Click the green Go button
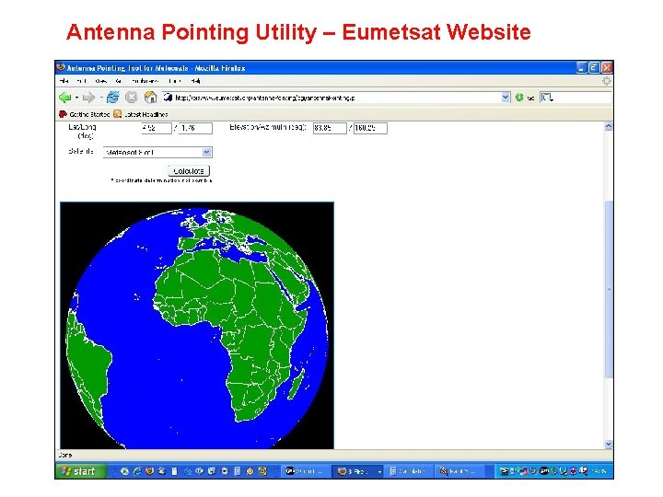Screen dimensions: 663x497 pos(519,98)
